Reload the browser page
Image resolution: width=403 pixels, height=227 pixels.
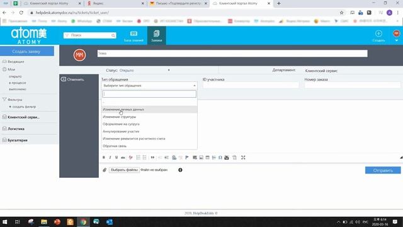click(x=21, y=13)
